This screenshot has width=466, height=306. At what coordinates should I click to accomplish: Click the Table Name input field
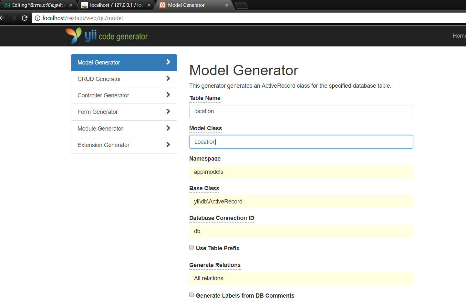[301, 112]
